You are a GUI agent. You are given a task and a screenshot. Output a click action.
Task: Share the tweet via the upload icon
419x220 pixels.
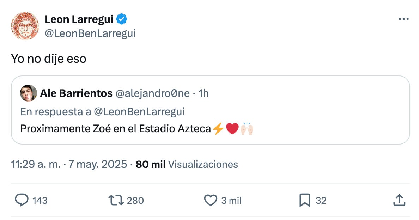[399, 200]
